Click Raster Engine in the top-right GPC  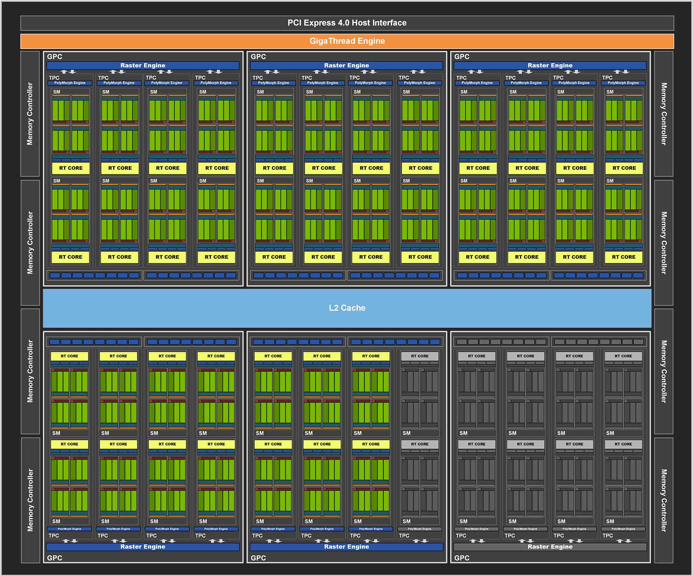pos(550,65)
